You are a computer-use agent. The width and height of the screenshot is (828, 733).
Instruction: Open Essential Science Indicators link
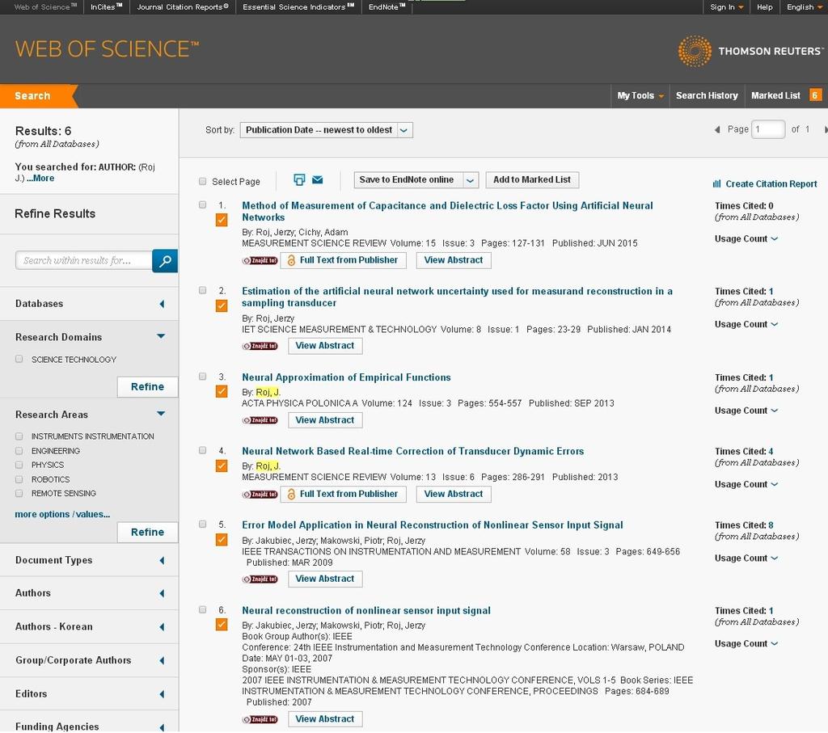coord(298,6)
